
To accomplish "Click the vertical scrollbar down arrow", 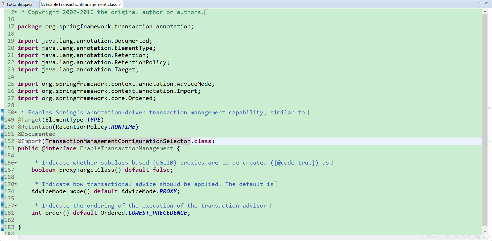I will (x=485, y=232).
